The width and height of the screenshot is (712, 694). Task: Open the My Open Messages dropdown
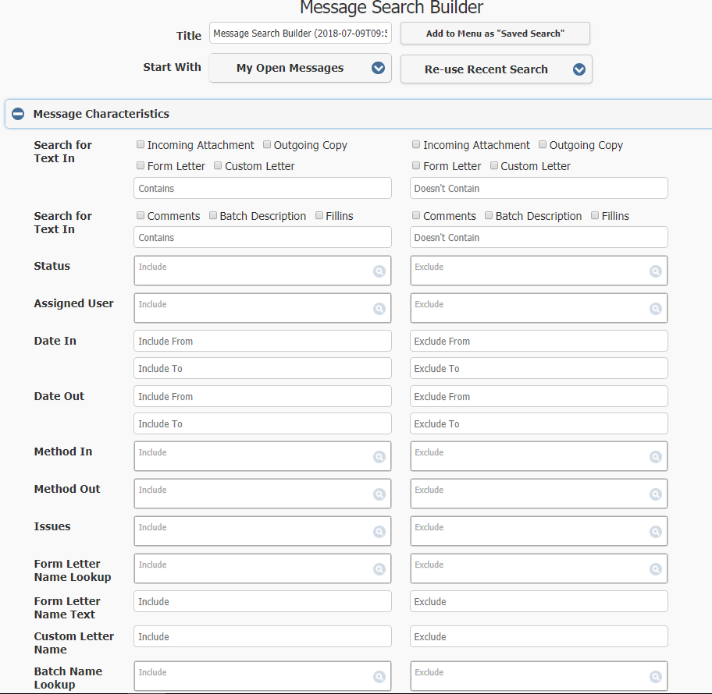[x=300, y=68]
